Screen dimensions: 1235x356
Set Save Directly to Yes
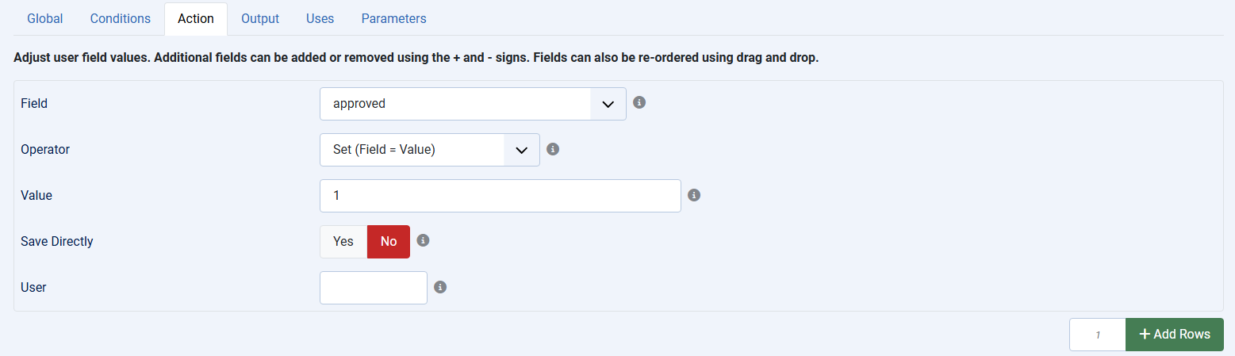pos(343,242)
